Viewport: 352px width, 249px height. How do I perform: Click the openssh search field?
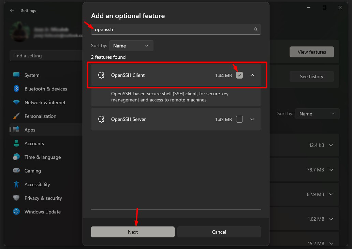pos(176,29)
